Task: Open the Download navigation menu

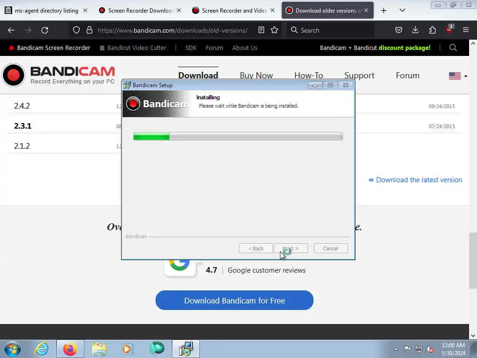Action: pos(198,76)
